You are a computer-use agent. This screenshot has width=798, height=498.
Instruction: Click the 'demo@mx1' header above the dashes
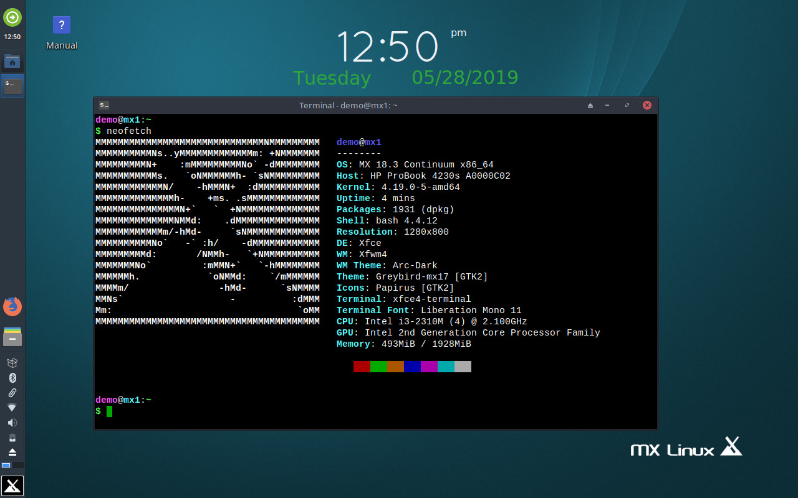pyautogui.click(x=359, y=143)
